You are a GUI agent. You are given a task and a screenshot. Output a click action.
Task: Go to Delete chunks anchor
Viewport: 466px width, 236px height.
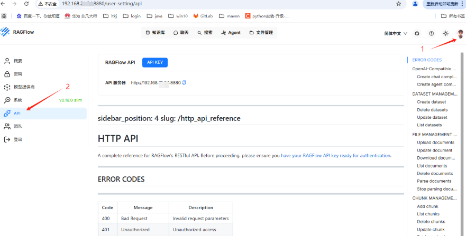click(x=431, y=222)
